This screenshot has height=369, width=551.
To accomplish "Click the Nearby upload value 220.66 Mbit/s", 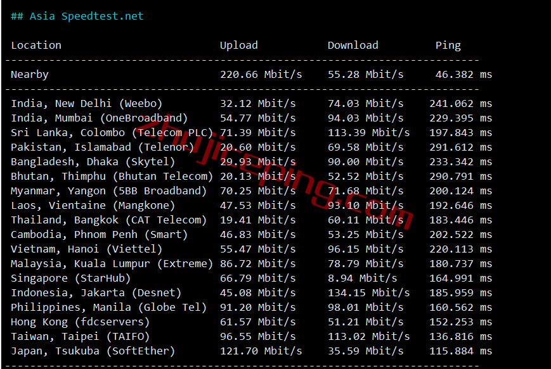I will 261,74.
